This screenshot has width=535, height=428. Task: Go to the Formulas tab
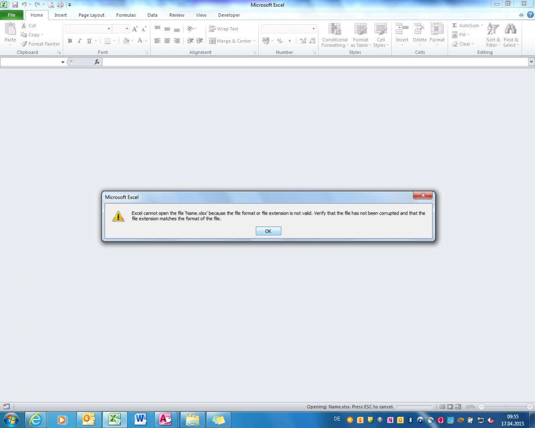click(126, 15)
